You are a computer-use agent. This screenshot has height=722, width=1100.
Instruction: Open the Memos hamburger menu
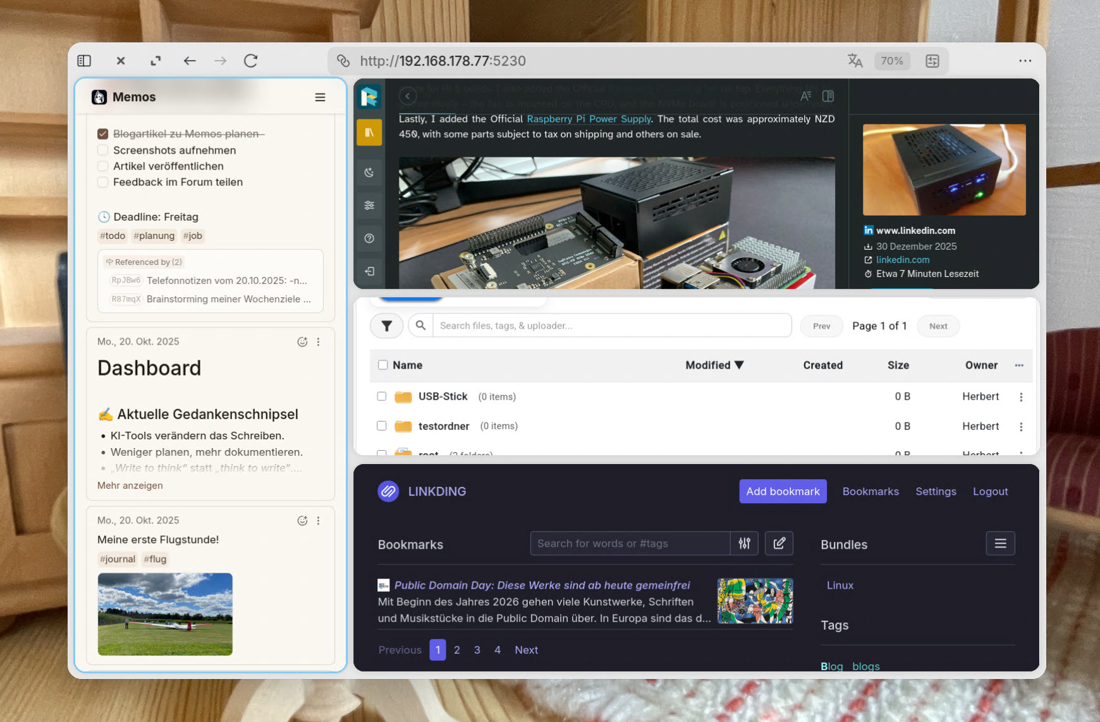coord(320,97)
